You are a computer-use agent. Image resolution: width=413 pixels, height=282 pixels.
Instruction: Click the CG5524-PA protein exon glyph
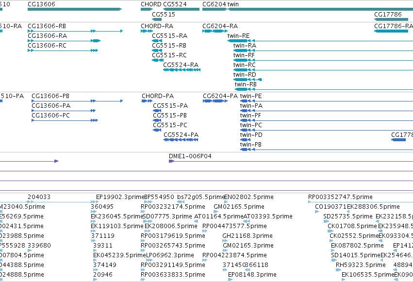coord(181,140)
